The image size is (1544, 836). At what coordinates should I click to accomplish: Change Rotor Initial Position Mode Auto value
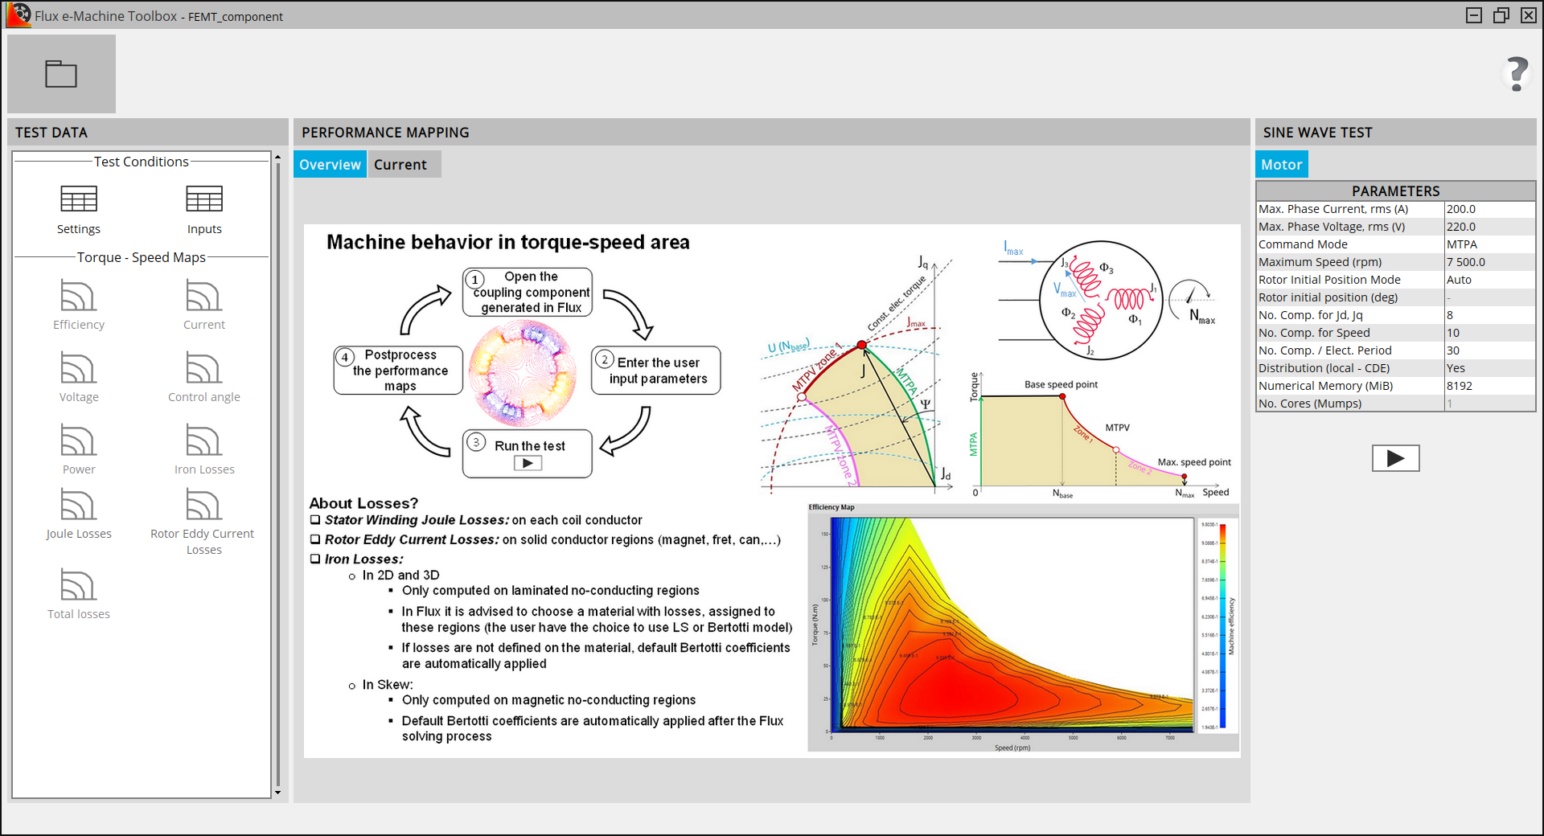tap(1489, 280)
